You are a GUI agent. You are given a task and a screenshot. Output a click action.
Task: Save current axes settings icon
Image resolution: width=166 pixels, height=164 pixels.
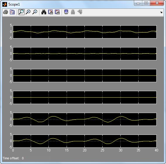51,12
